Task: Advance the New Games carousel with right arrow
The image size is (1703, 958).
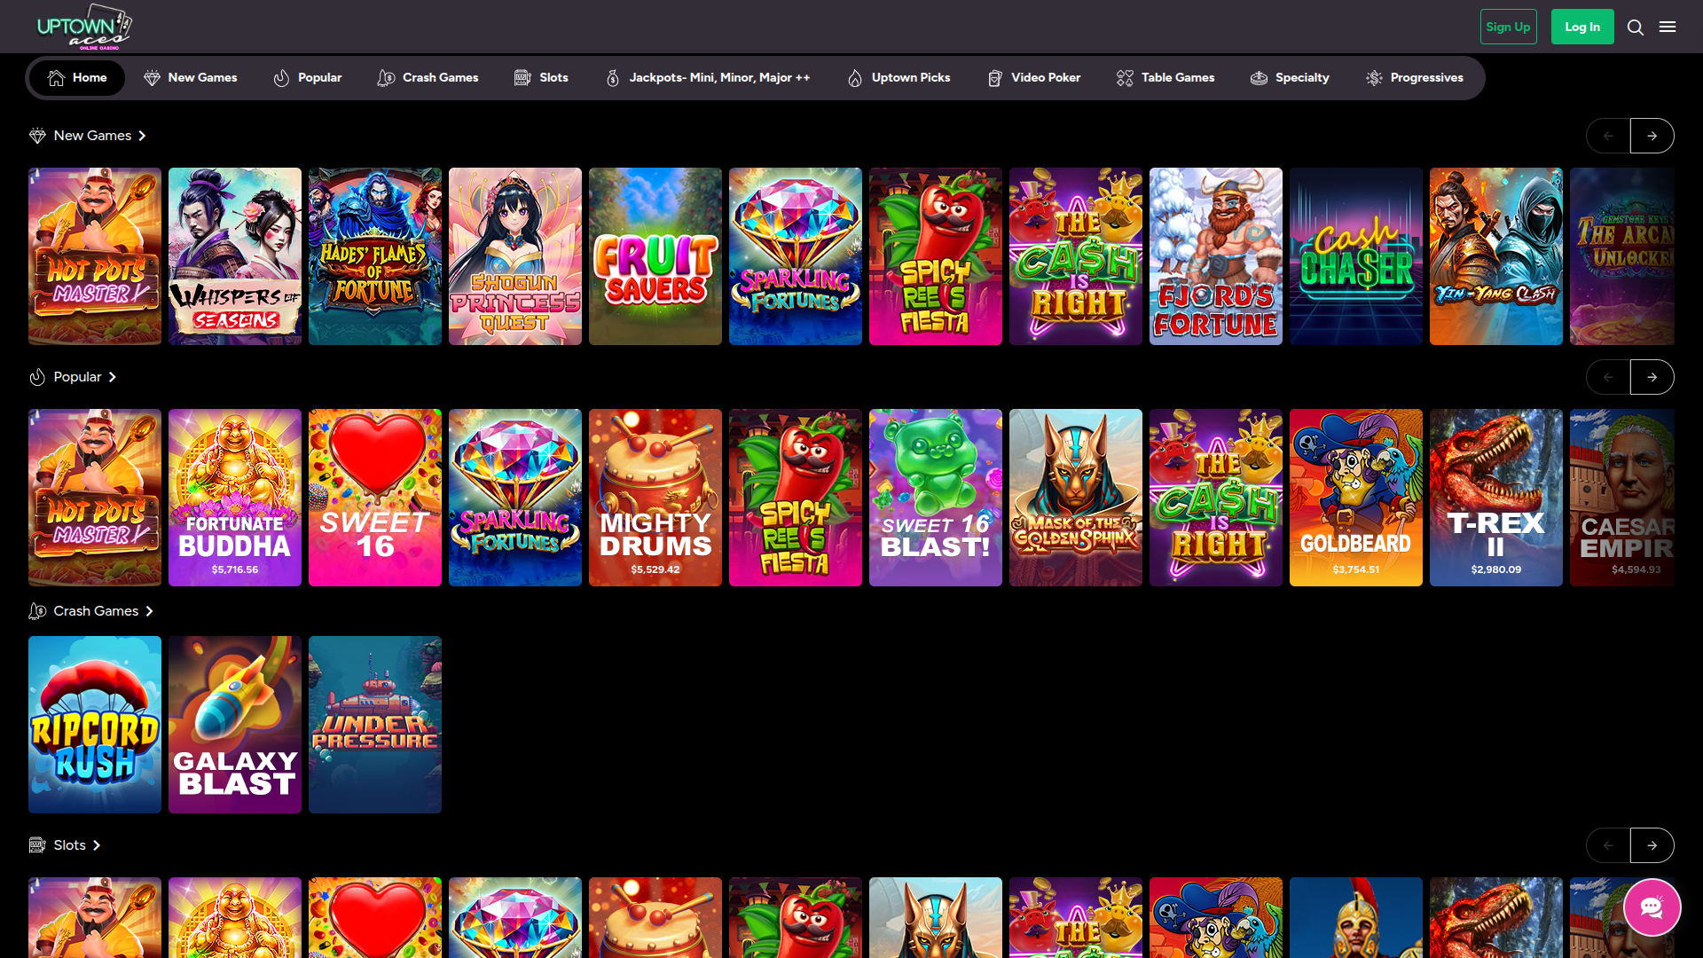Action: tap(1652, 135)
